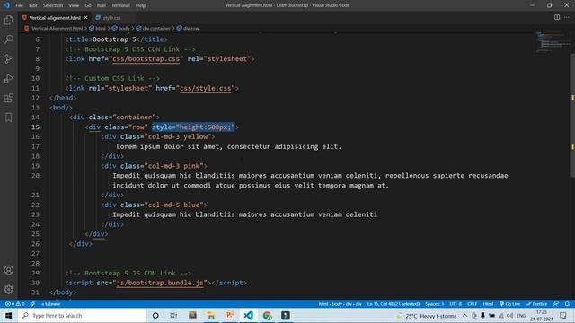Click Spaces: 3 indentation setting
The image size is (575, 323).
[435, 304]
